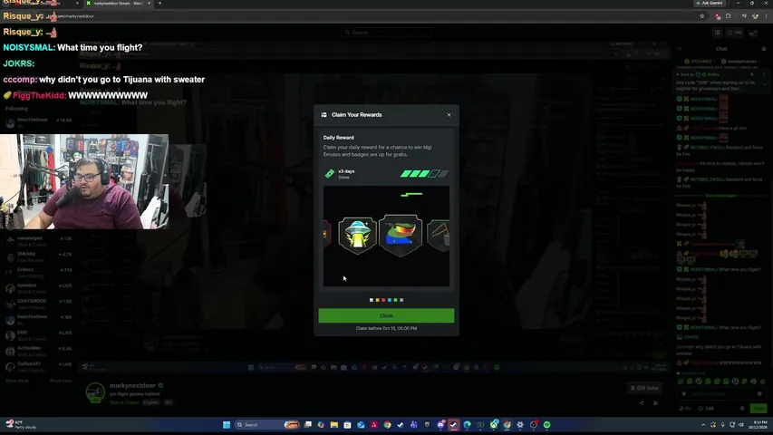Click Show More in the following list
Image resolution: width=773 pixels, height=435 pixels.
point(16,381)
